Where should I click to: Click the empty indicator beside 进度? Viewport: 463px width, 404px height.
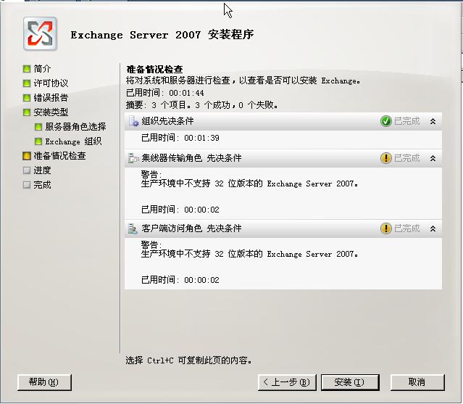click(27, 170)
